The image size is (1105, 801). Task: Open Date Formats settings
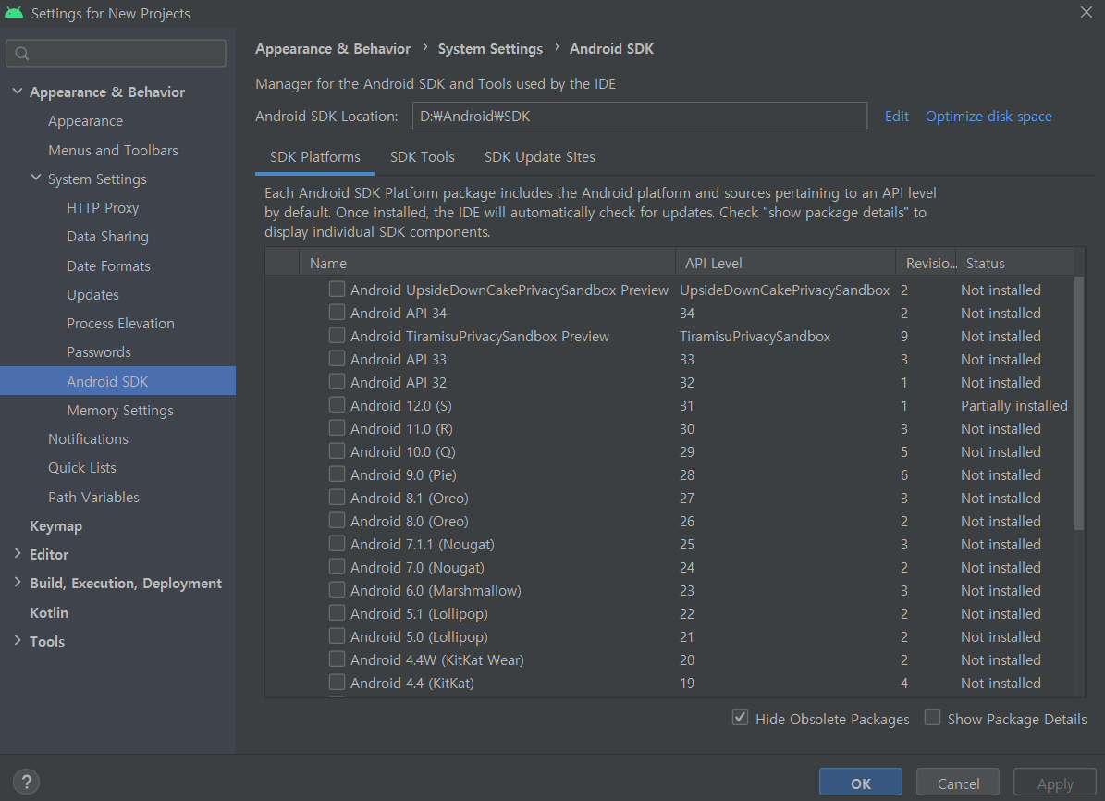[108, 265]
